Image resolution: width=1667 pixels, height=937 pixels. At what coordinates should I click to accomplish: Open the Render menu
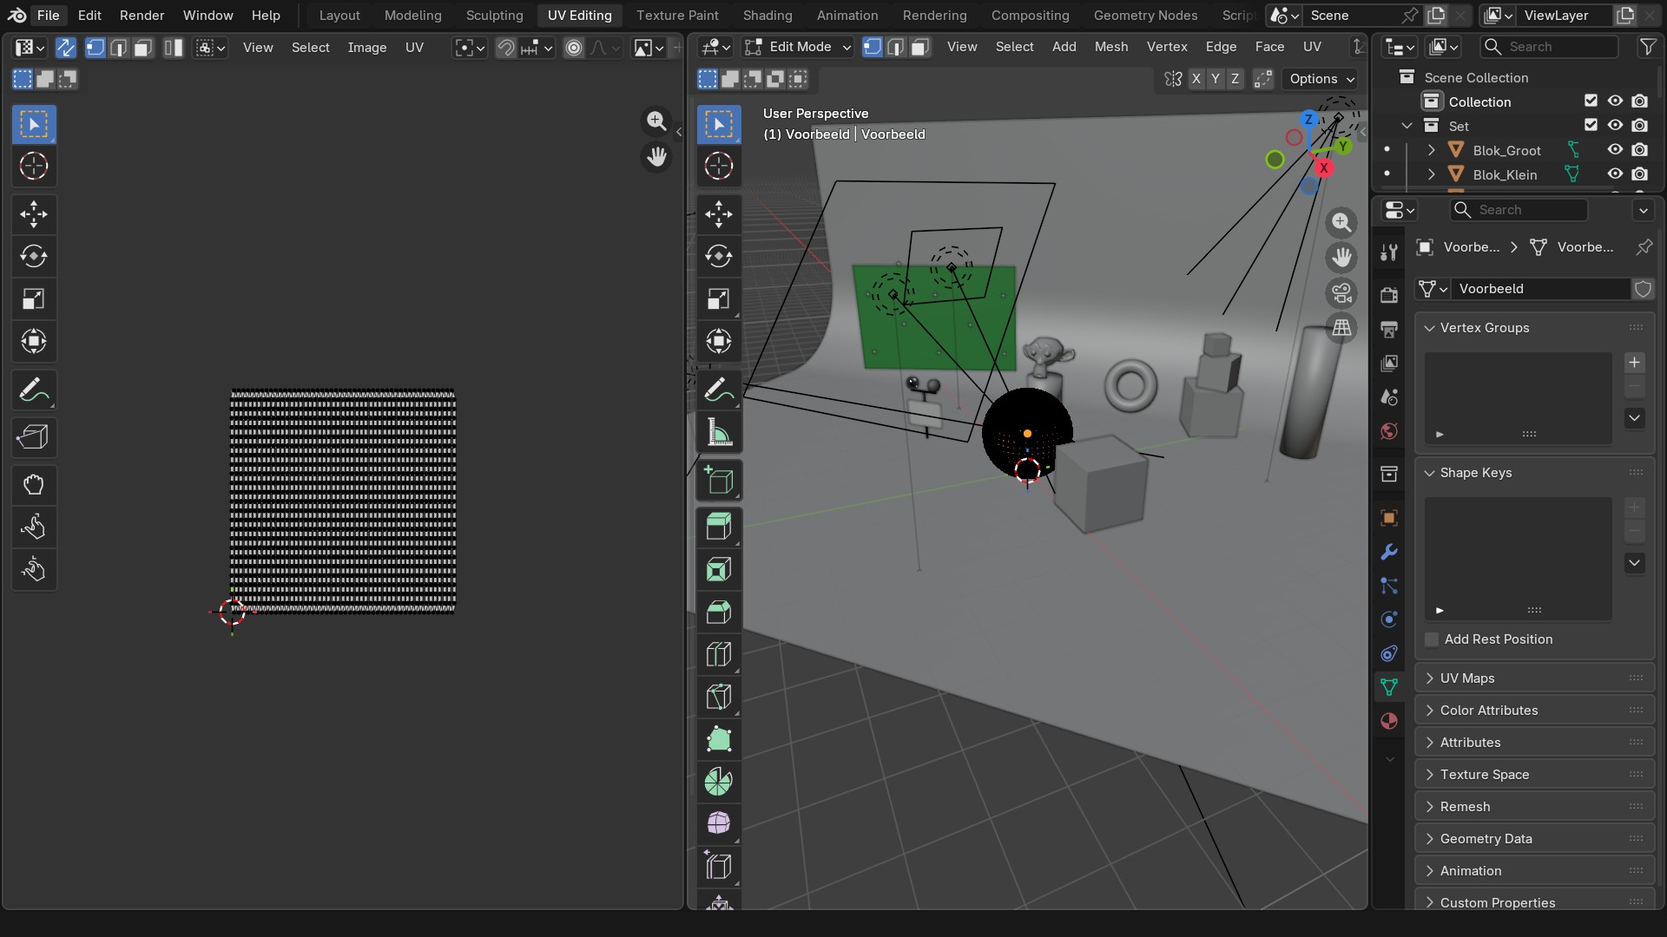click(142, 16)
